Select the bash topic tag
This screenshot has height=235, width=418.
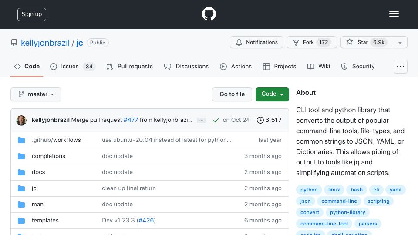[357, 190]
